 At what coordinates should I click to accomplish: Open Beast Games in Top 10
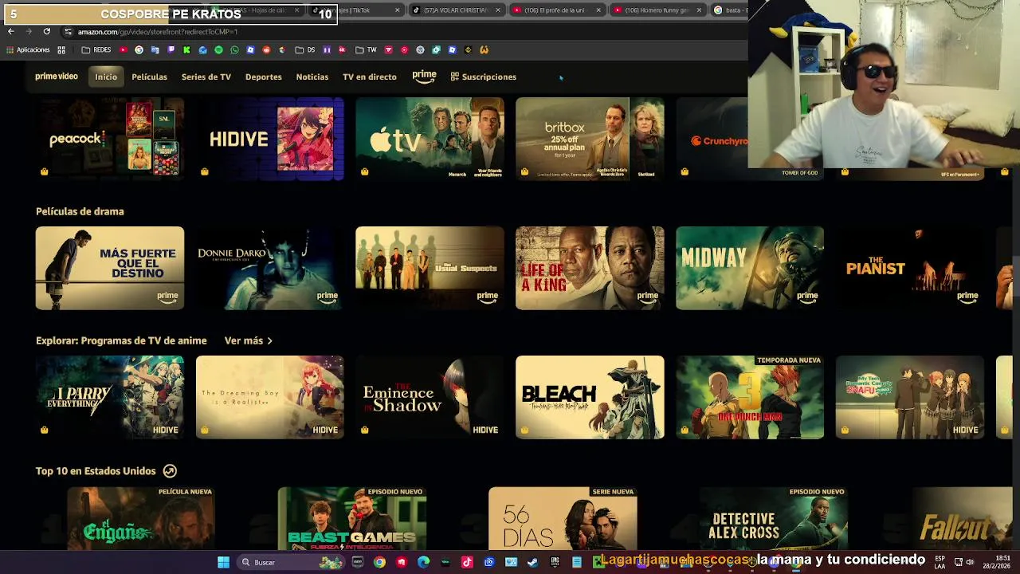coord(352,519)
